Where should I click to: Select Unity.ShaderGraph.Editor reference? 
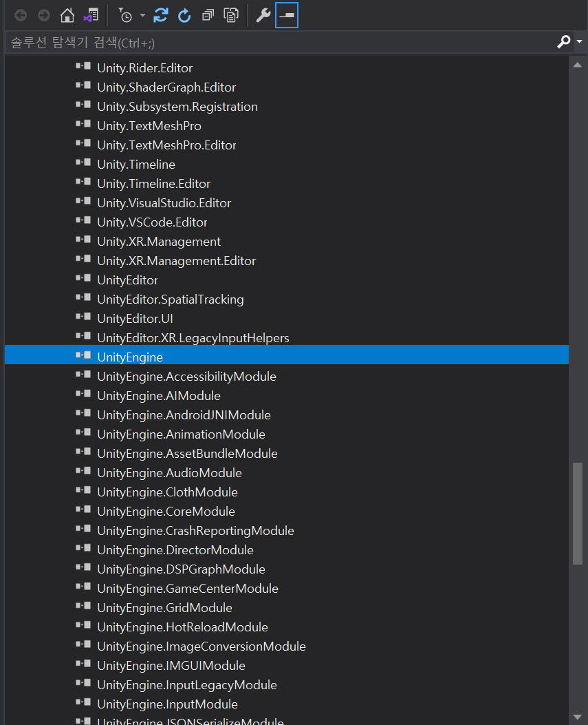pos(166,87)
